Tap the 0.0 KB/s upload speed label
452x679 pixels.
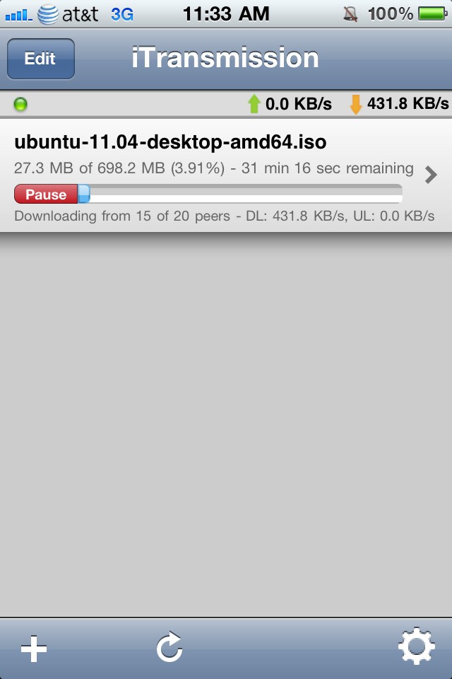pos(299,104)
